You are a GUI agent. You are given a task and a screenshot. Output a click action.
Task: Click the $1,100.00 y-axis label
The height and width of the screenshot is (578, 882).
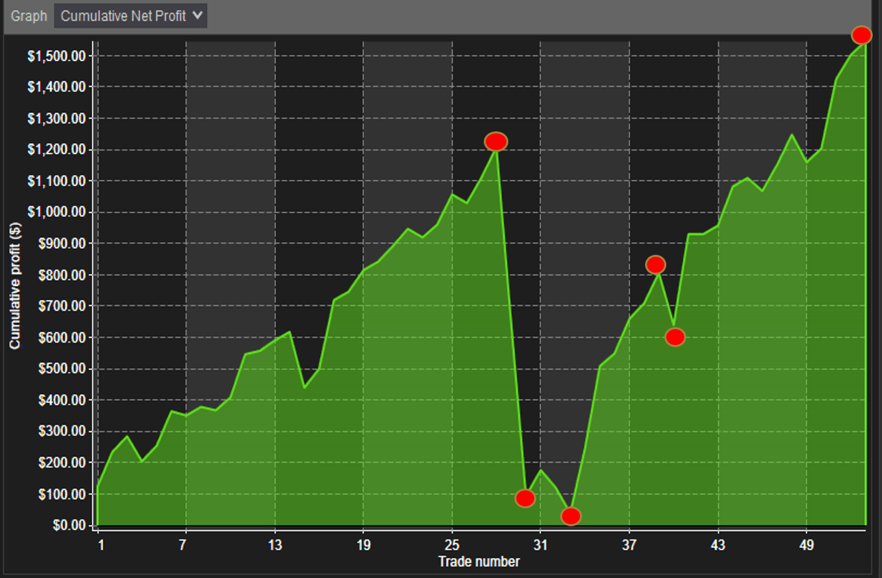coord(57,181)
